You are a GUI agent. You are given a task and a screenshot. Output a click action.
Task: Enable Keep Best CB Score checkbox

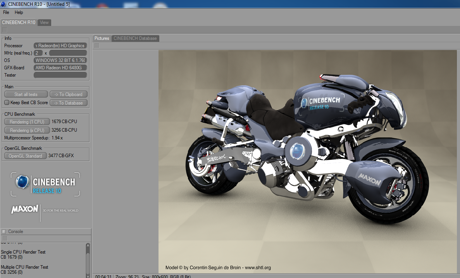point(7,102)
